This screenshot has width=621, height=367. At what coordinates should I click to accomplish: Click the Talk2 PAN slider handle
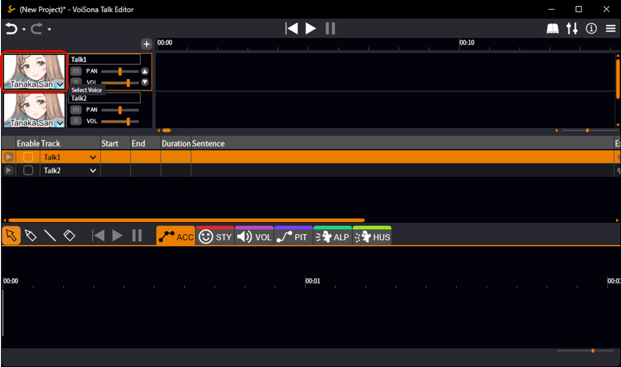(120, 110)
